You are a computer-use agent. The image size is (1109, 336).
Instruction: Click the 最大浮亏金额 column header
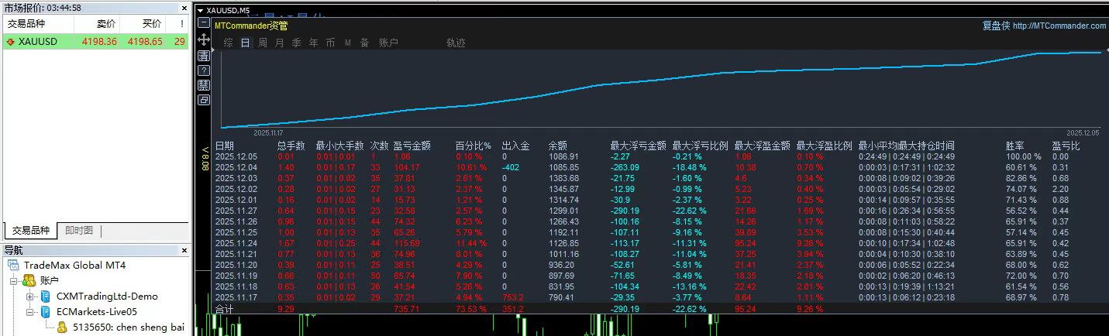tap(638, 146)
